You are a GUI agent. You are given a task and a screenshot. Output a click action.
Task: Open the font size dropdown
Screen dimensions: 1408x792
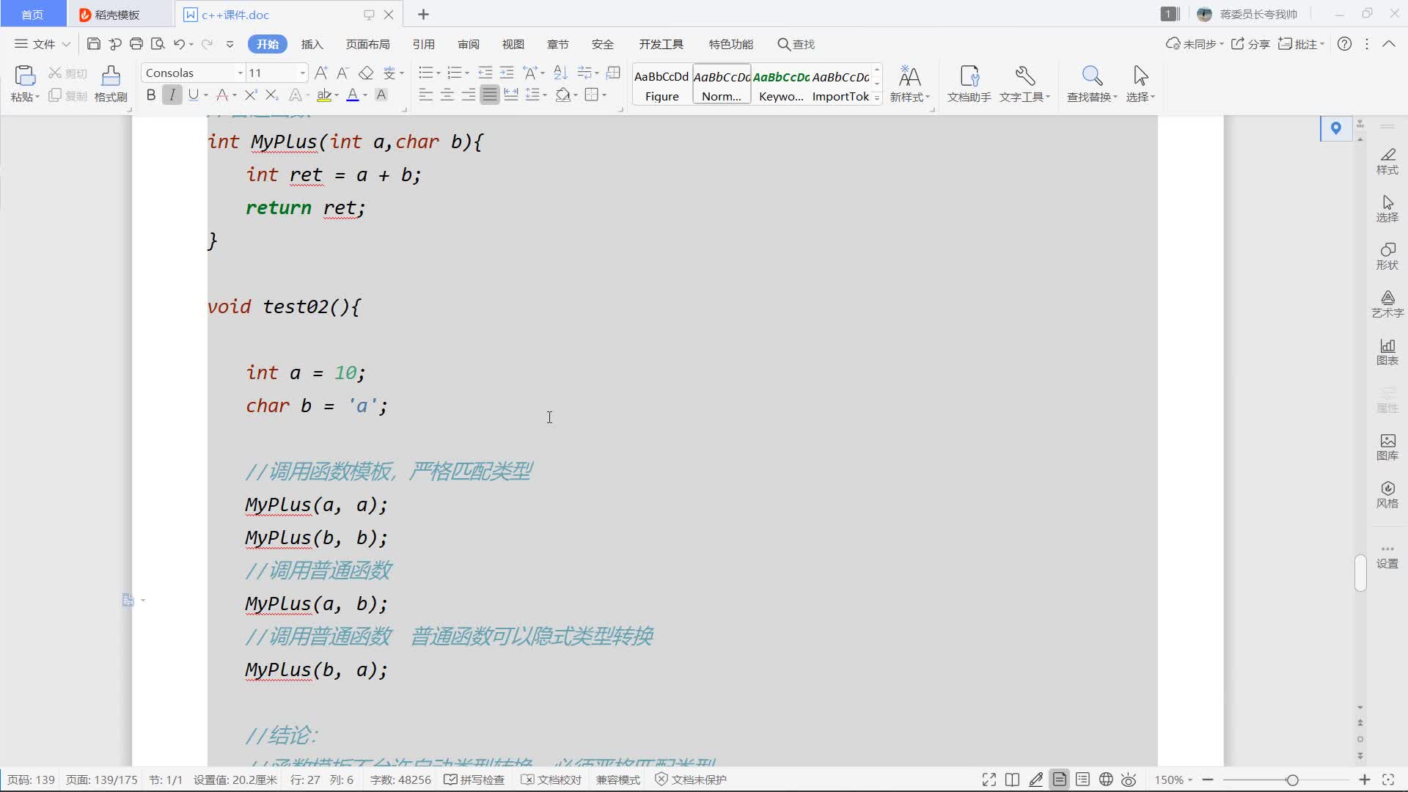pos(302,73)
